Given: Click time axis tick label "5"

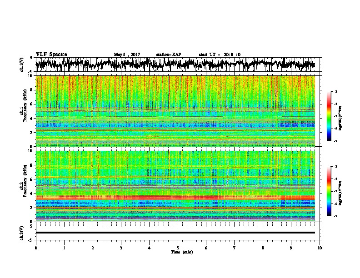Looking at the screenshot, I should [178, 248].
